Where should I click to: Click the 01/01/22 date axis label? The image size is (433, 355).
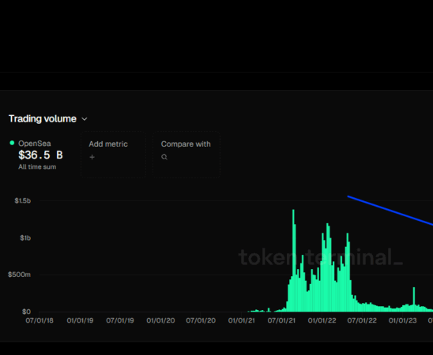[322, 320]
